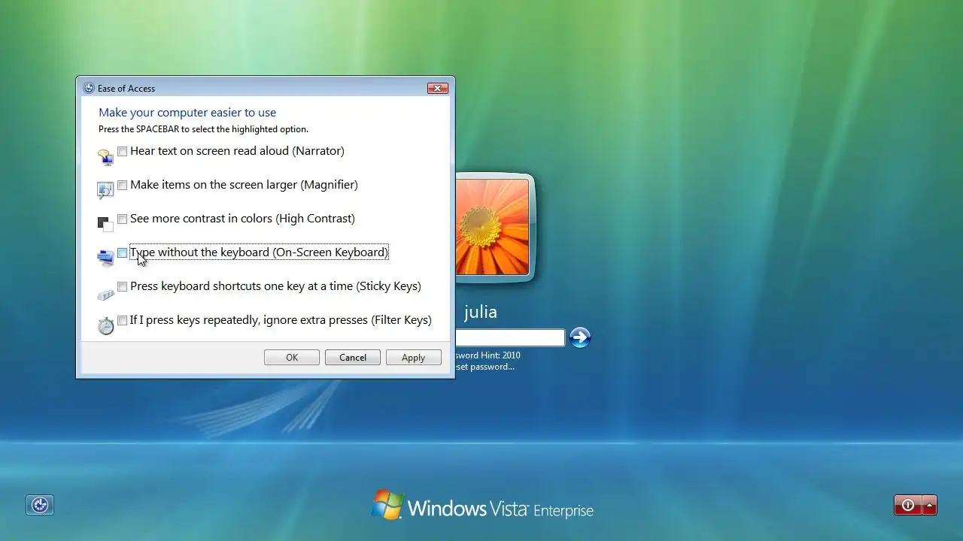963x541 pixels.
Task: Click the reset password link
Action: (485, 367)
